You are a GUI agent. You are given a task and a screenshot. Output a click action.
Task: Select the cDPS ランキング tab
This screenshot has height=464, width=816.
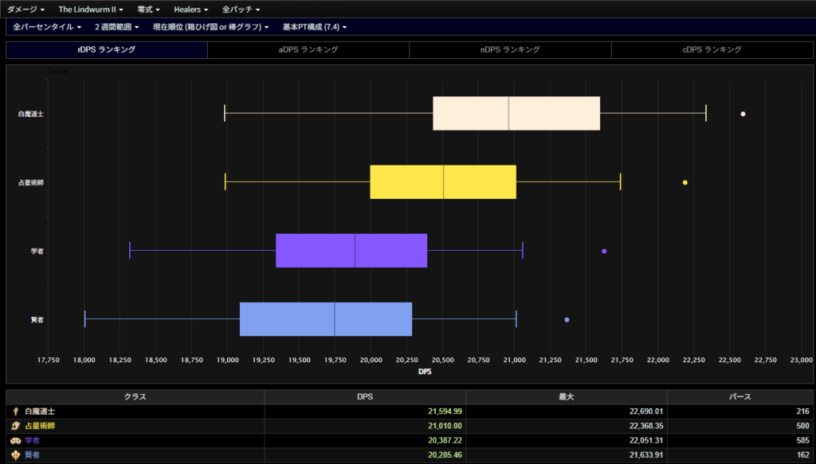click(712, 49)
